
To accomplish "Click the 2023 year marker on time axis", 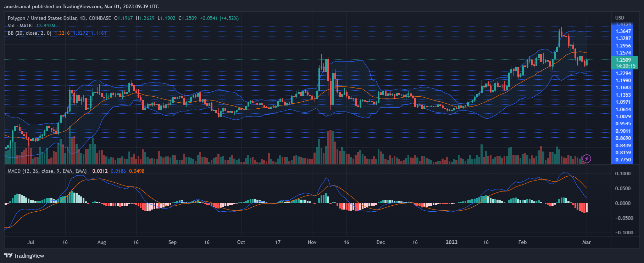I will point(451,242).
